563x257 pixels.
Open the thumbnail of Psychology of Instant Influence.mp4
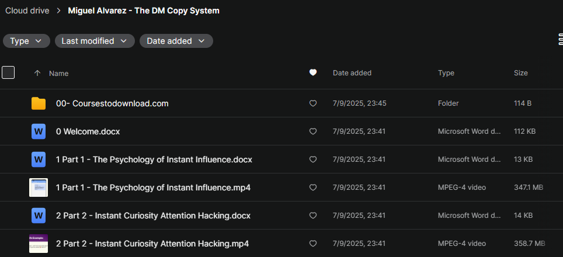pyautogui.click(x=39, y=187)
